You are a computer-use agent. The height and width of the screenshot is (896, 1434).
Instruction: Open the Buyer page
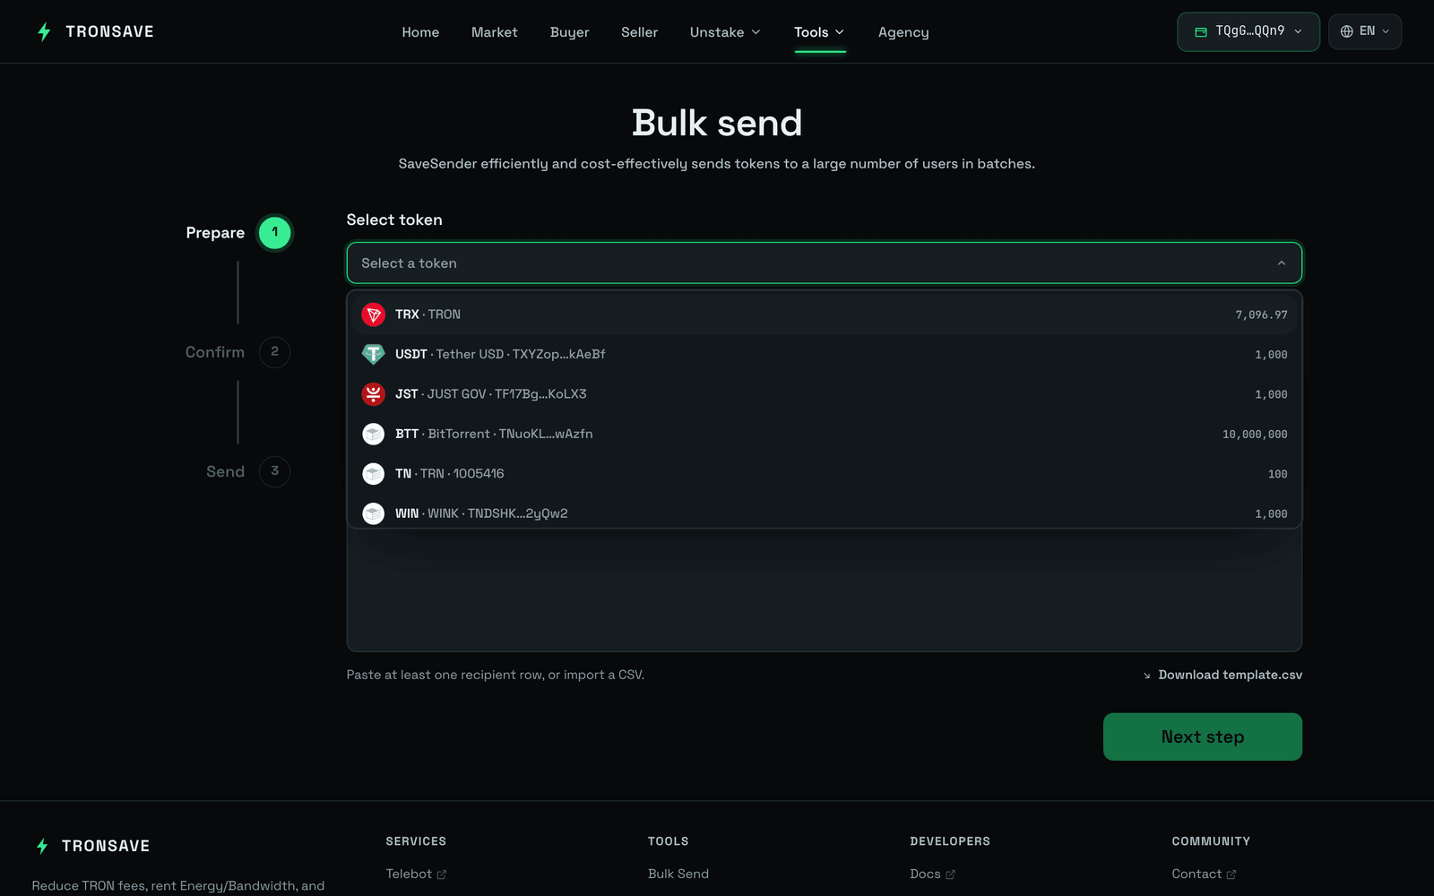[x=569, y=32]
